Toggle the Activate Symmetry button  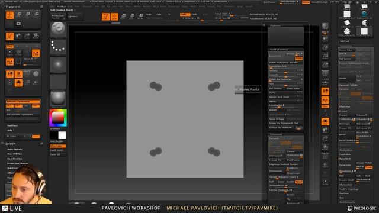[x=23, y=102]
